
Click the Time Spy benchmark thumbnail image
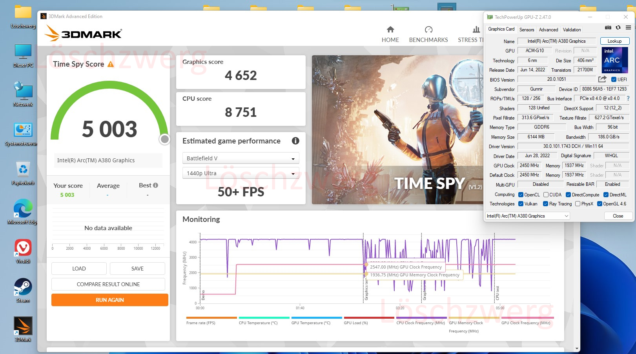tap(397, 130)
